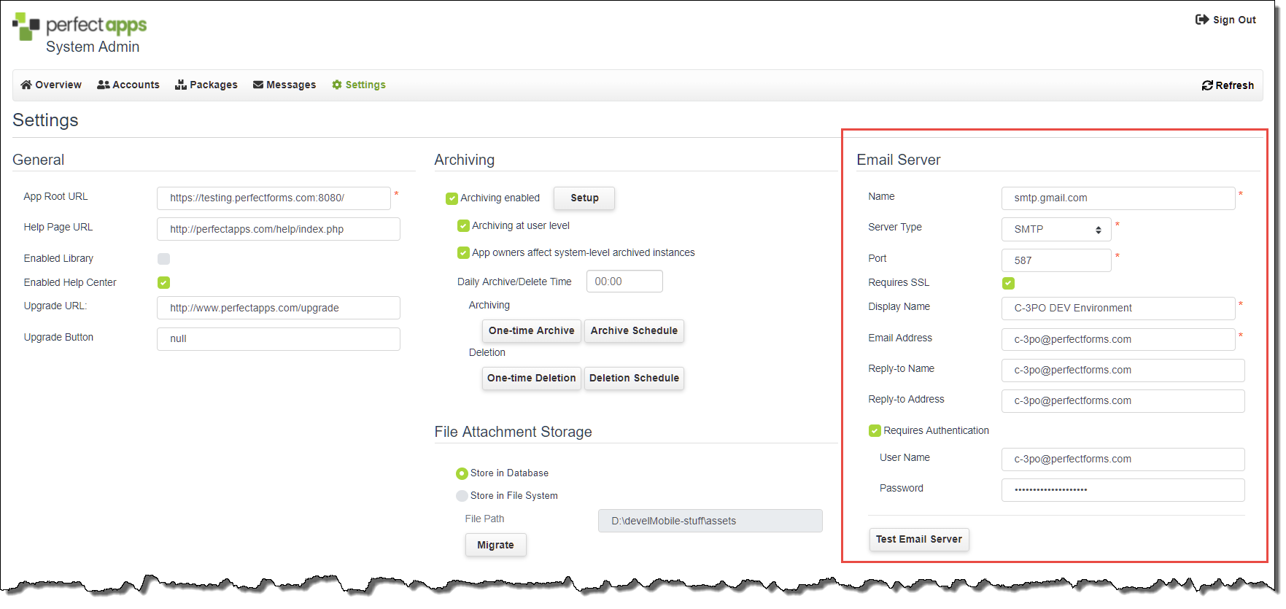The width and height of the screenshot is (1286, 609).
Task: Click the 'Archiving' section heading
Action: coord(464,160)
